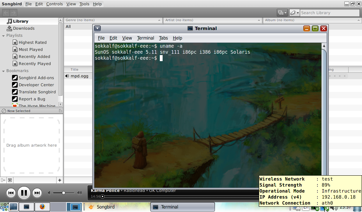Pause the playing track
The image size is (362, 212).
point(24,193)
